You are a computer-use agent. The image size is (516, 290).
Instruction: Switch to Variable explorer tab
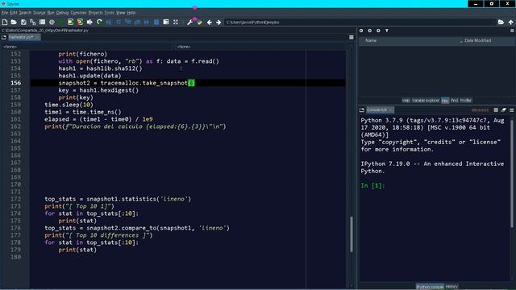pos(426,100)
